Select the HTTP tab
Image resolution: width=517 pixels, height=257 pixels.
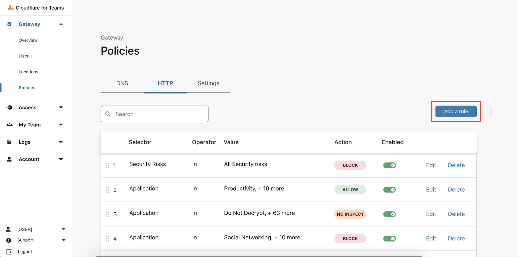pyautogui.click(x=165, y=83)
